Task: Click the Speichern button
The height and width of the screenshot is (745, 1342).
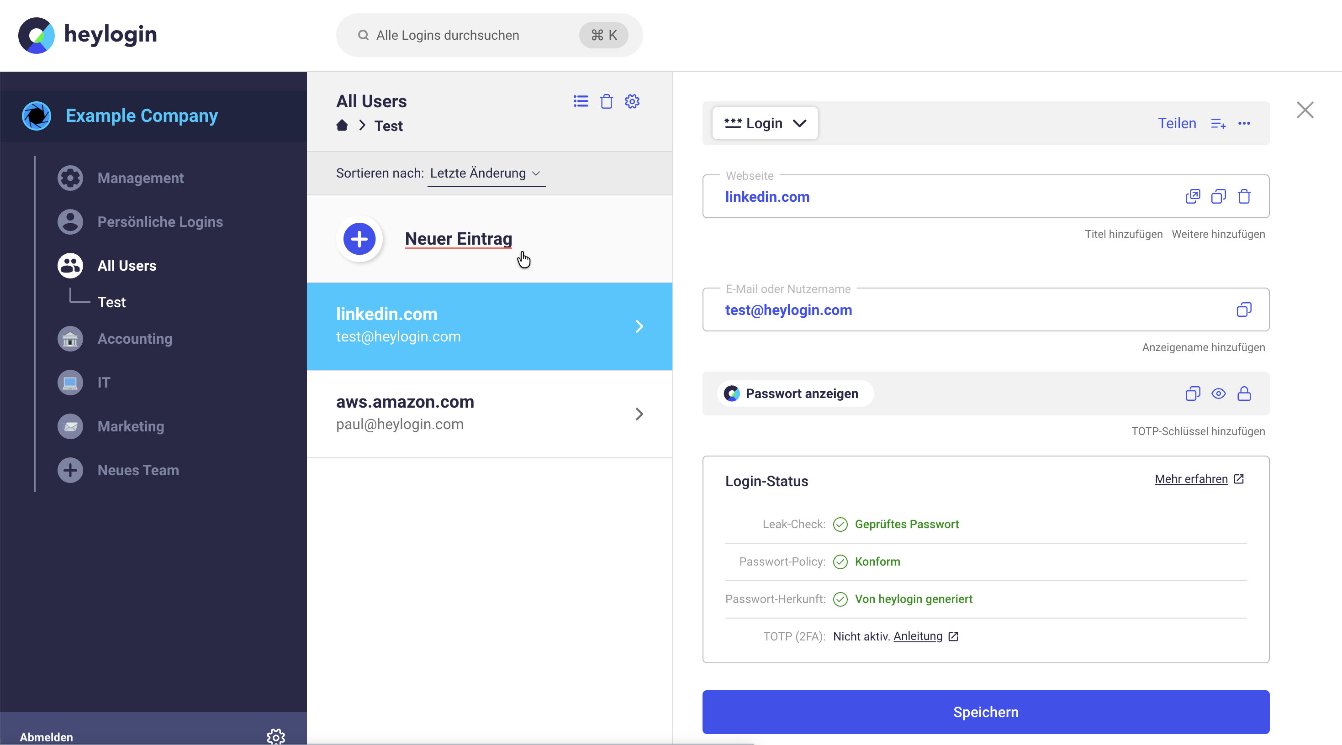Action: point(985,712)
